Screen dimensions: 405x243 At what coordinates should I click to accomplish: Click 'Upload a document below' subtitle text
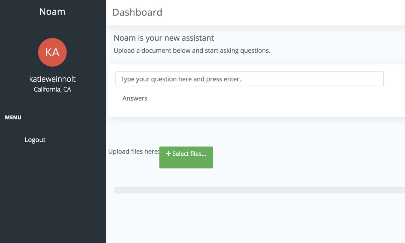coord(192,51)
